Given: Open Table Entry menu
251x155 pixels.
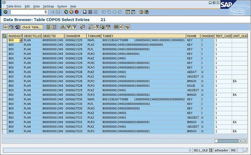Looking at the screenshot, I should pyautogui.click(x=14, y=6).
